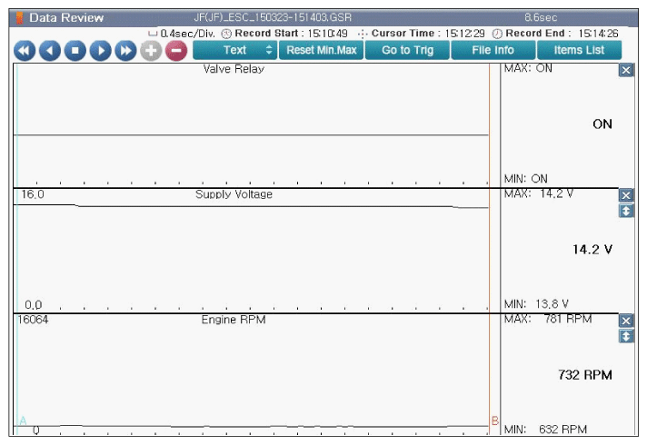Click the fast forward playback button
This screenshot has width=647, height=445.
pos(125,51)
